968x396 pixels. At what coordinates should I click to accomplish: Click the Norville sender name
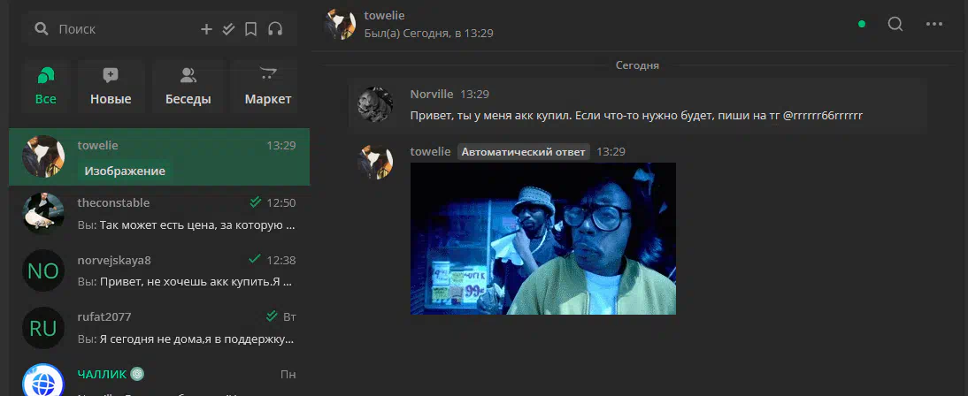pyautogui.click(x=432, y=95)
